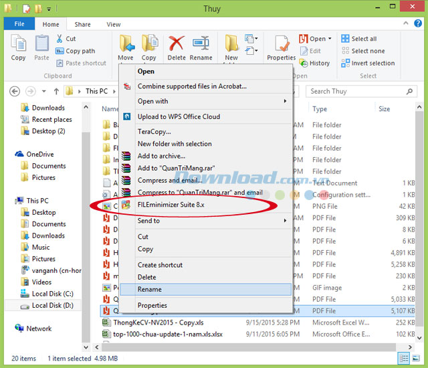Open the New item dropdown in ribbon

251,39
